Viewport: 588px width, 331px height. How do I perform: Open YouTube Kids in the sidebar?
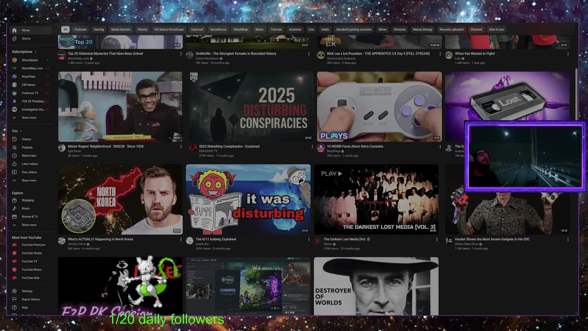click(31, 278)
